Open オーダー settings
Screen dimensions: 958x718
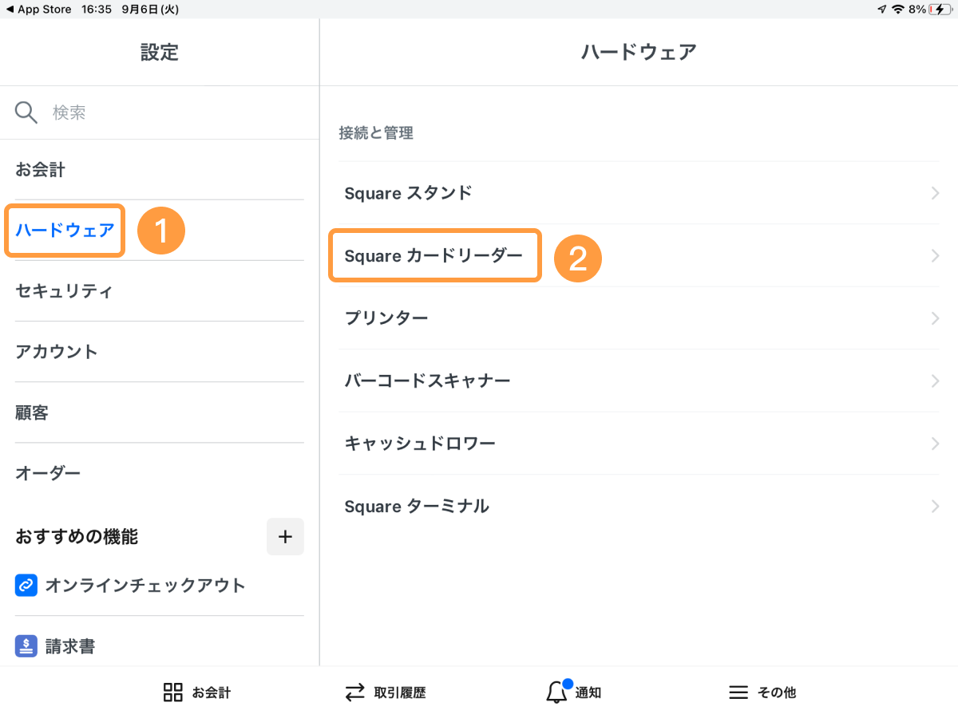point(160,473)
